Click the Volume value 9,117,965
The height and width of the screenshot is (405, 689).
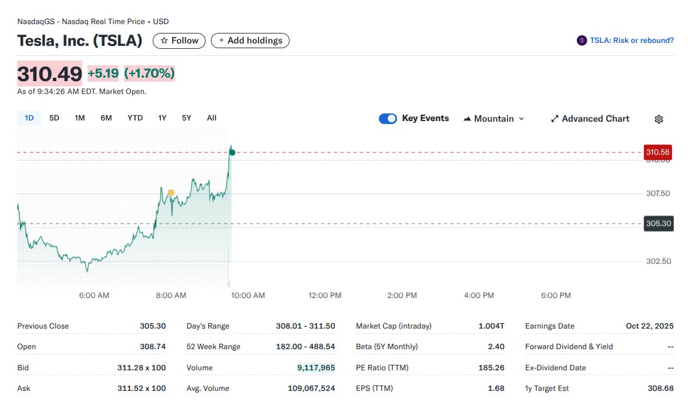tap(316, 367)
